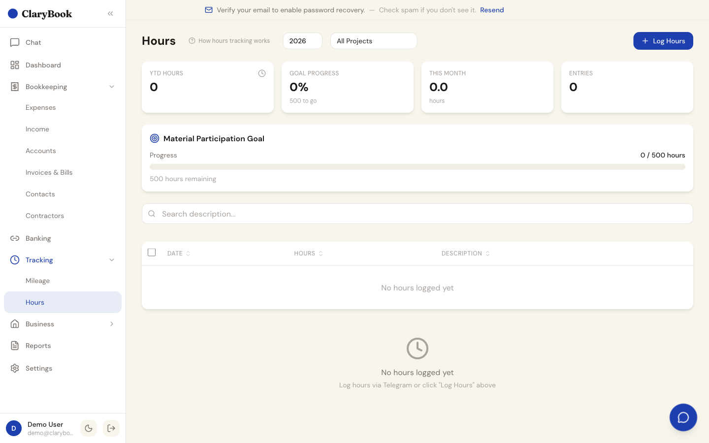Toggle the select-all checkbox in the table header
This screenshot has height=443, width=709.
pyautogui.click(x=152, y=252)
